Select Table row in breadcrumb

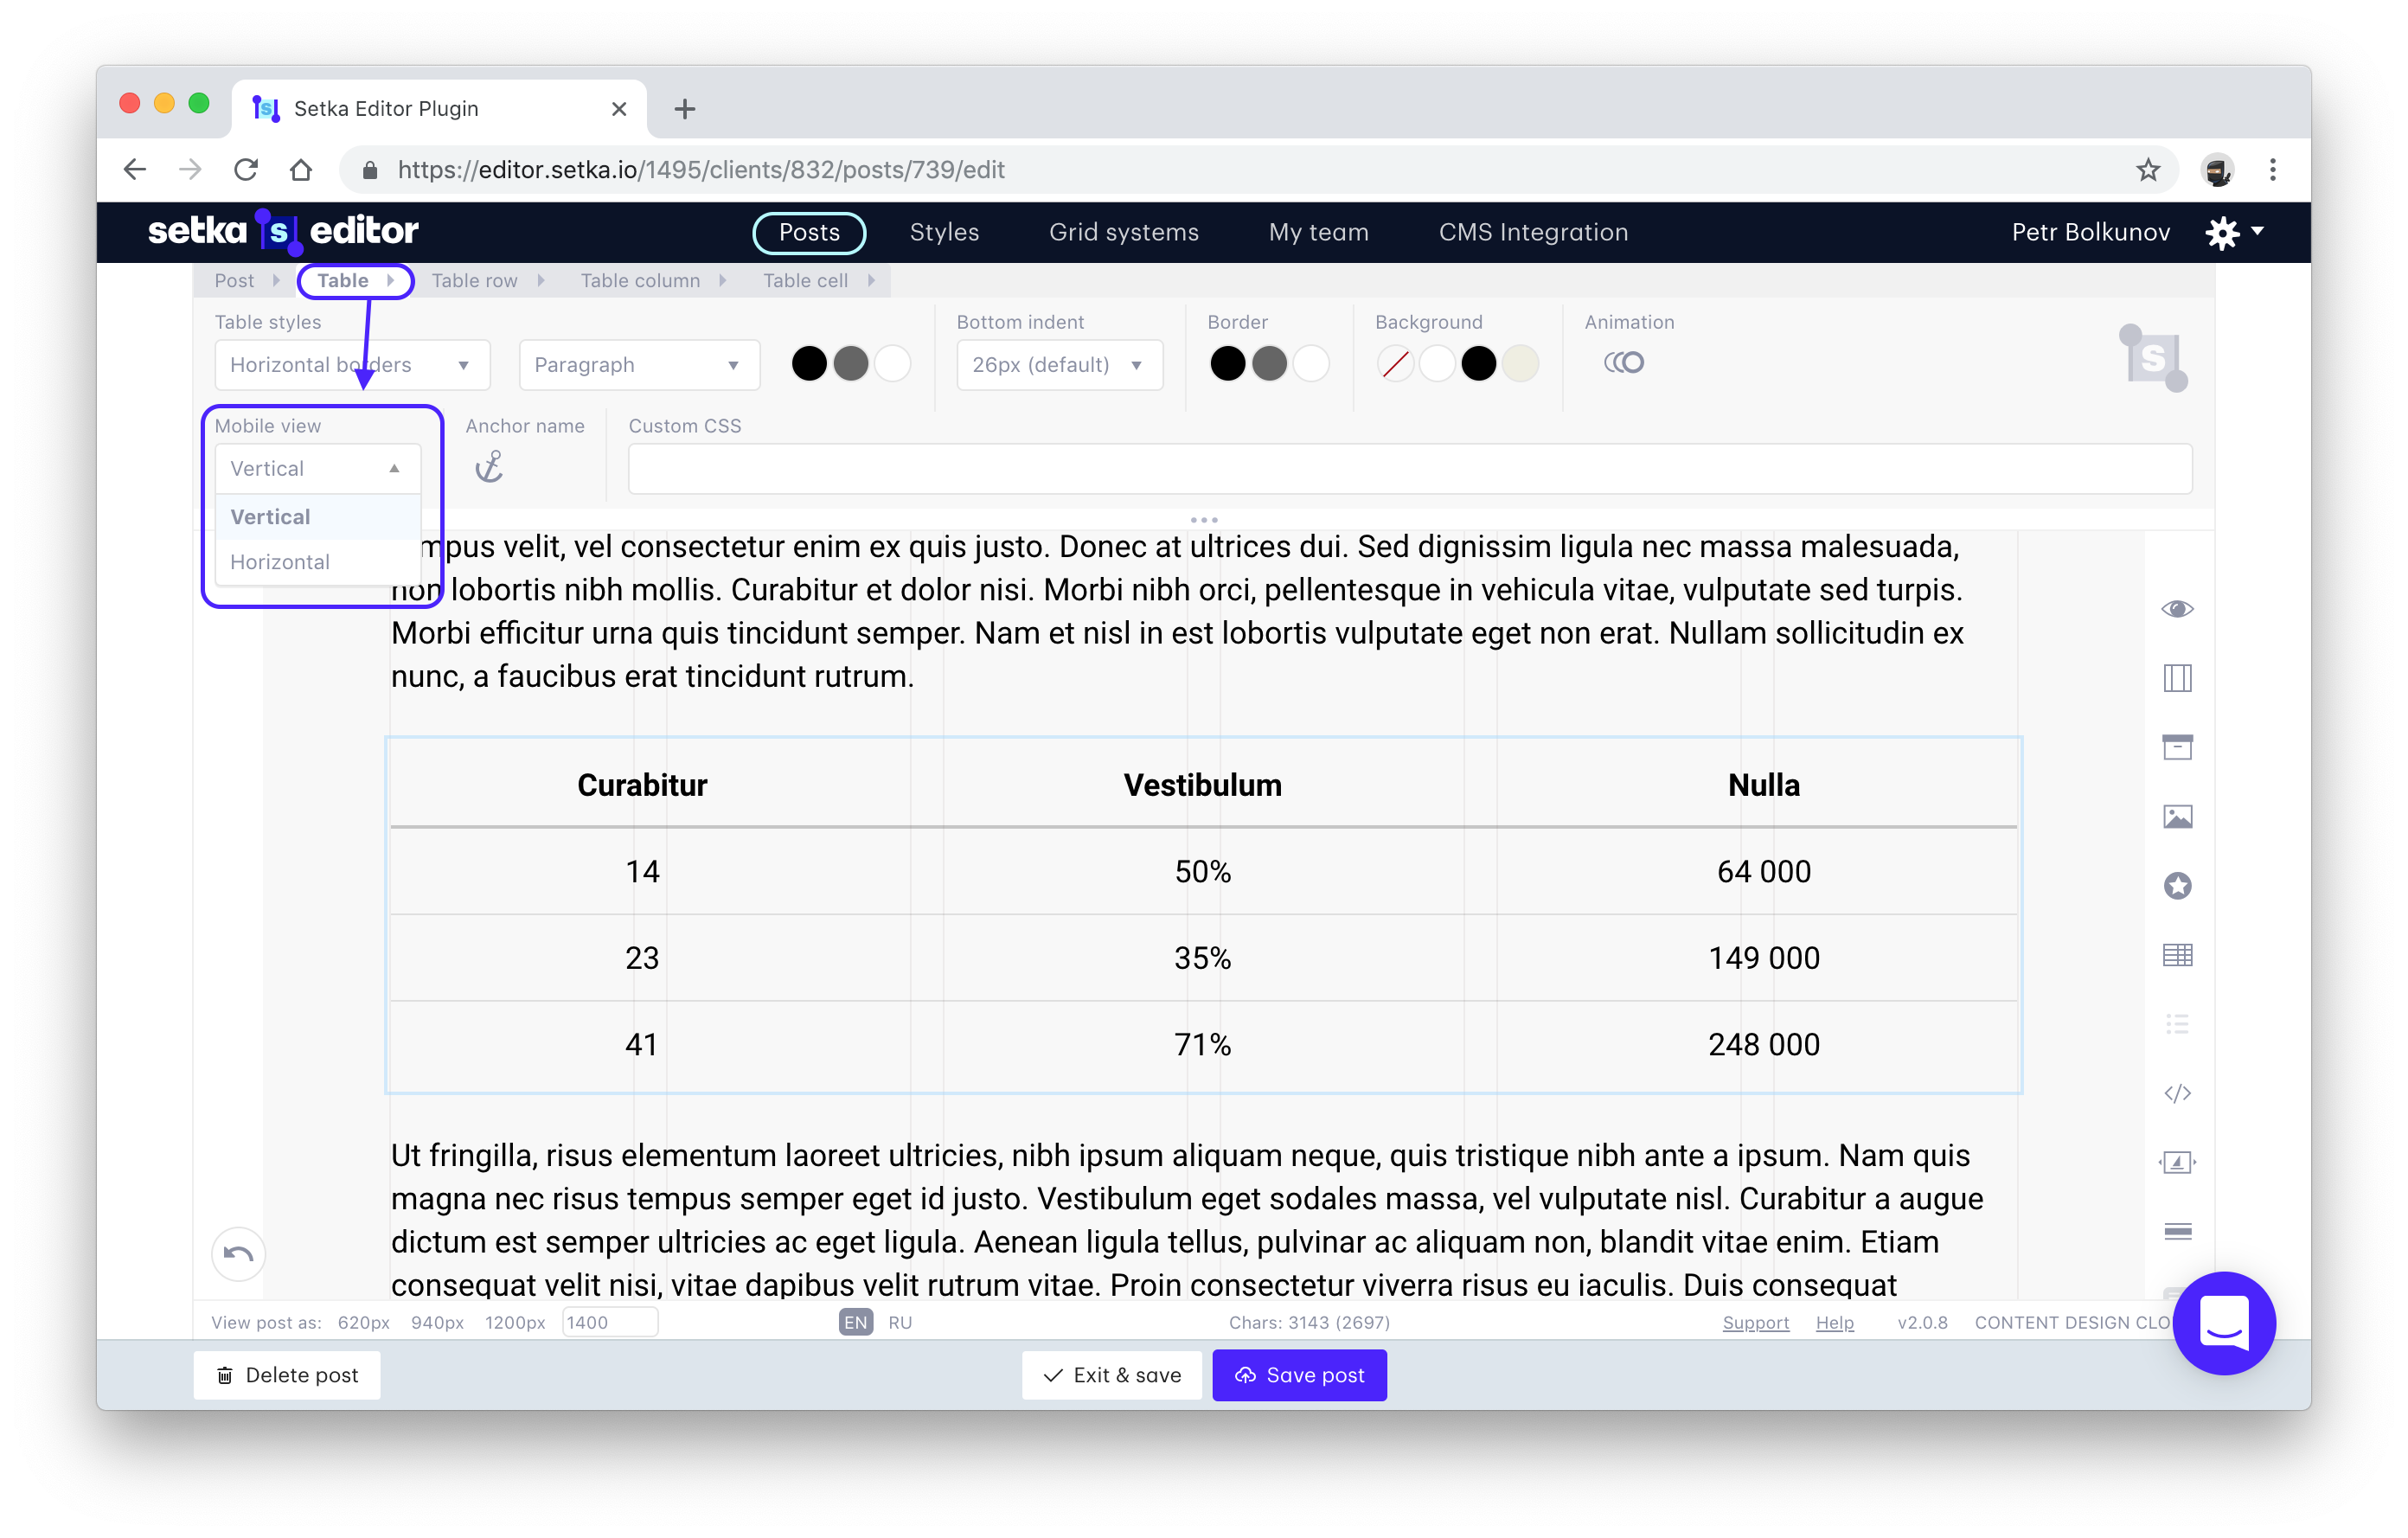tap(474, 281)
